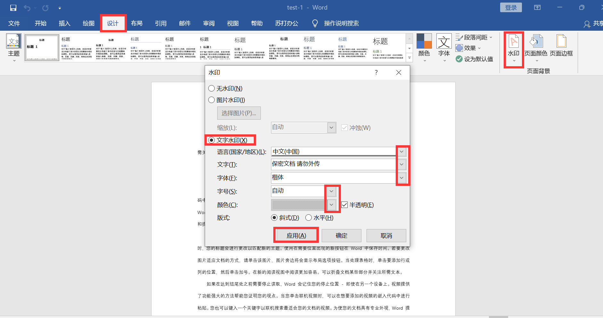Image resolution: width=603 pixels, height=318 pixels.
Task: Open the quick access toolbar customize arrow
Action: tap(60, 8)
